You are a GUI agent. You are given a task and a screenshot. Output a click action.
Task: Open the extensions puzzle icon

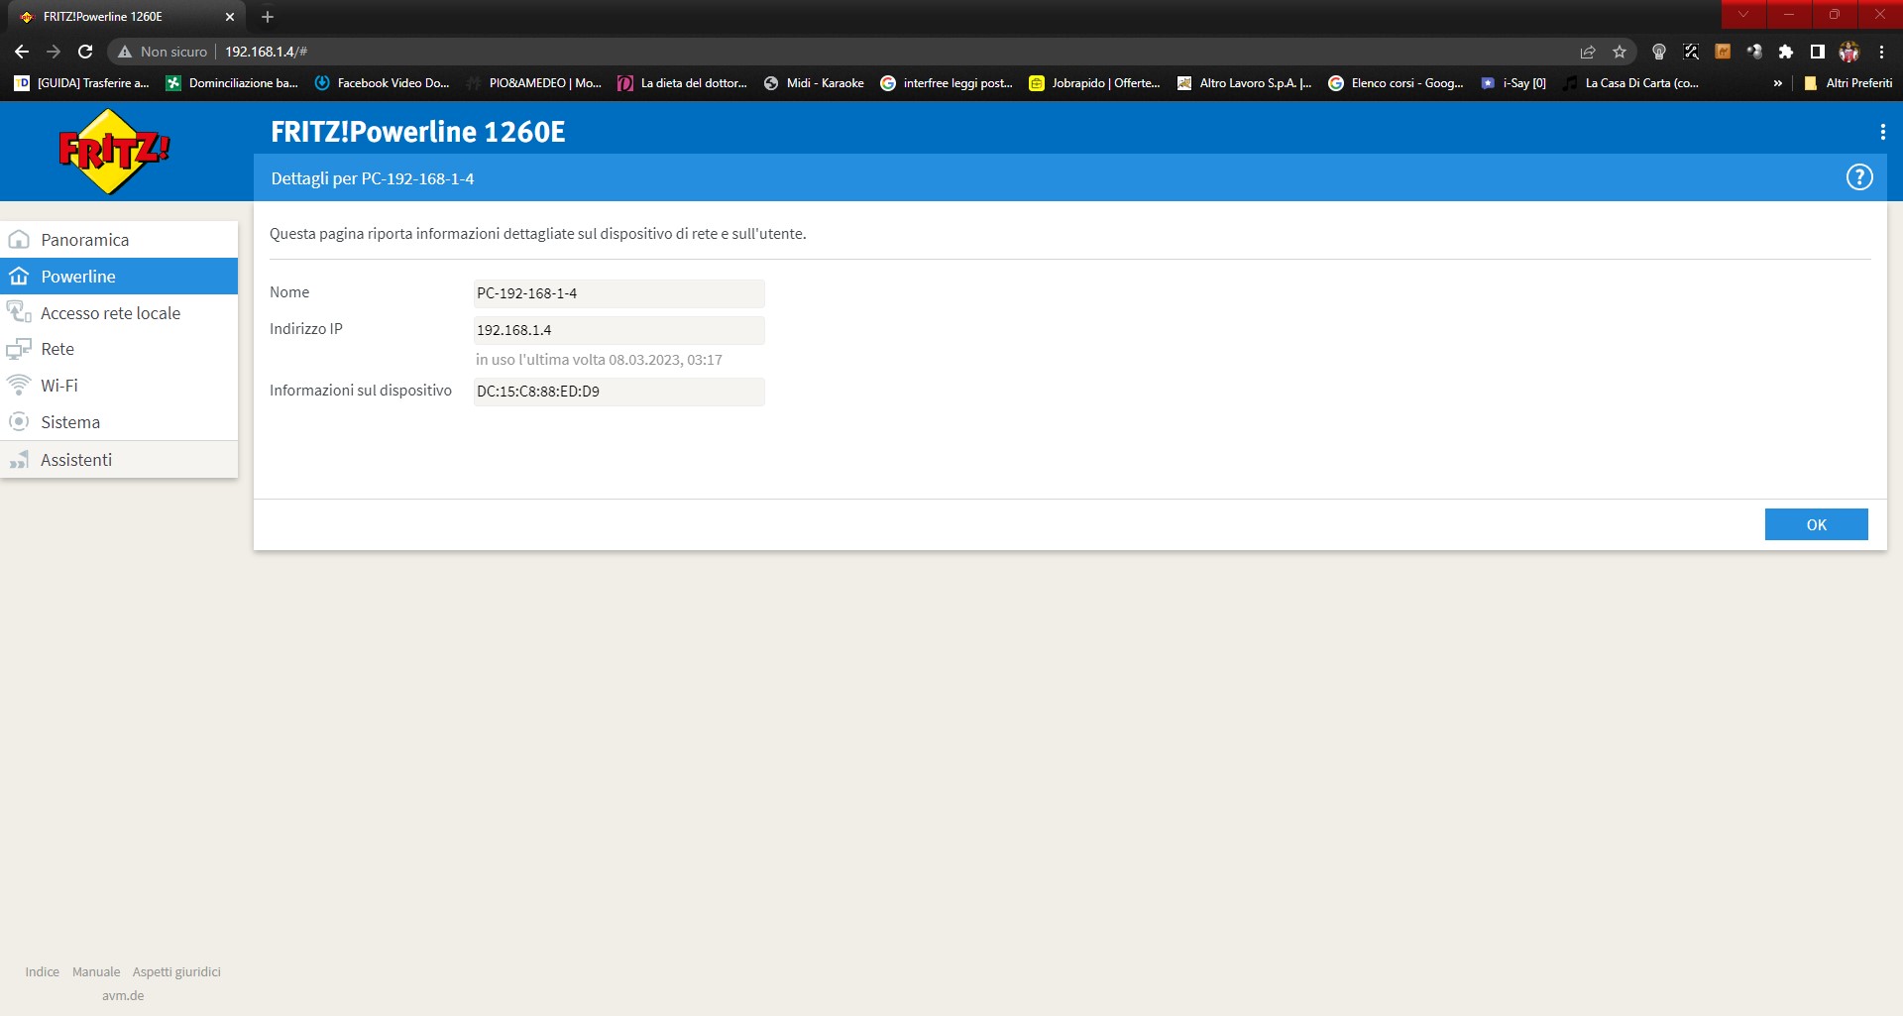point(1786,52)
